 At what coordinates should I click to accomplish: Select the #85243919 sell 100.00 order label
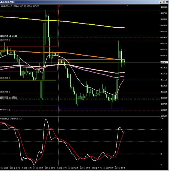[x=8, y=36]
